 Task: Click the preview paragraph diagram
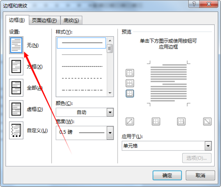(x=169, y=84)
